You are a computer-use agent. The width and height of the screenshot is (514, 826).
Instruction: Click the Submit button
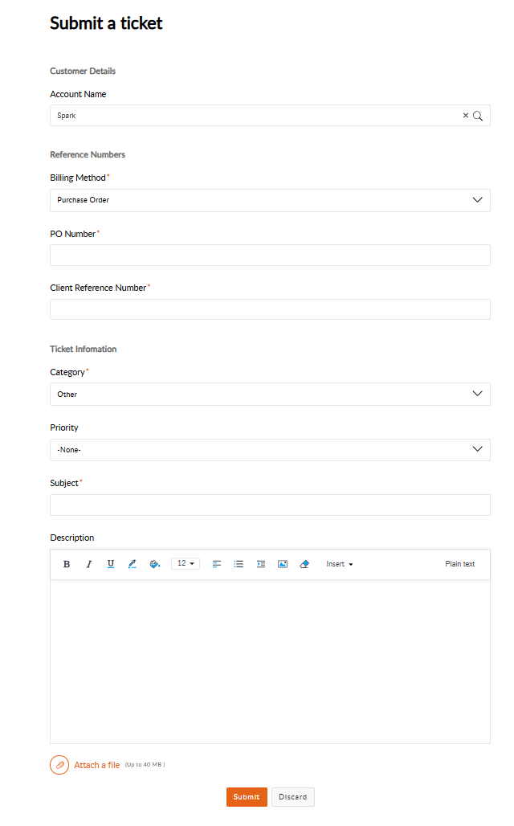[247, 797]
